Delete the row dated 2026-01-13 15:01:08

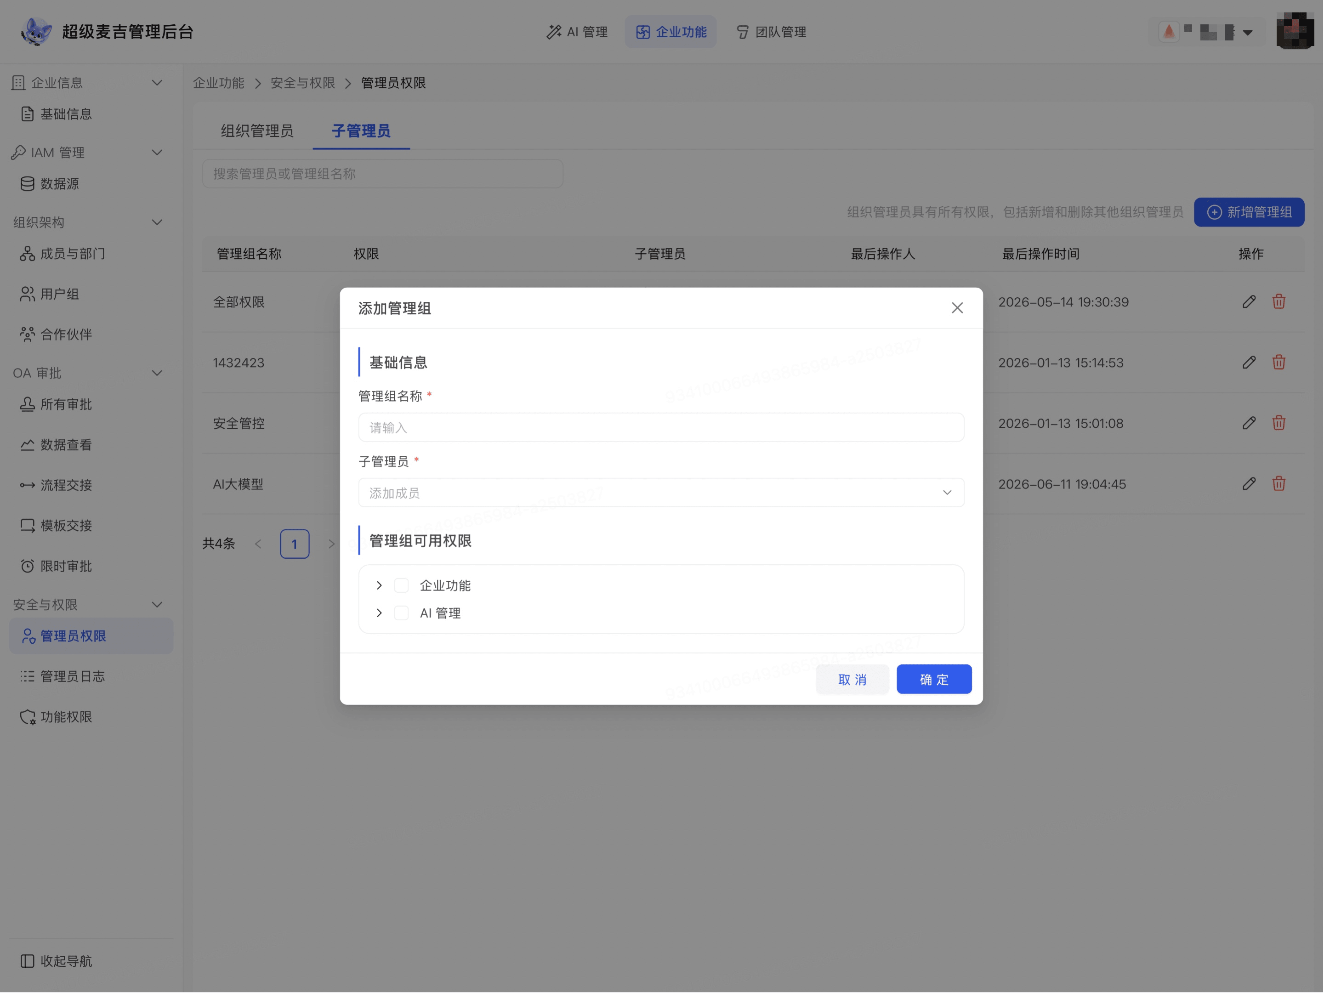(x=1279, y=423)
